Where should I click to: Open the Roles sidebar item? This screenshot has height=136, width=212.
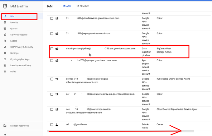point(22,72)
